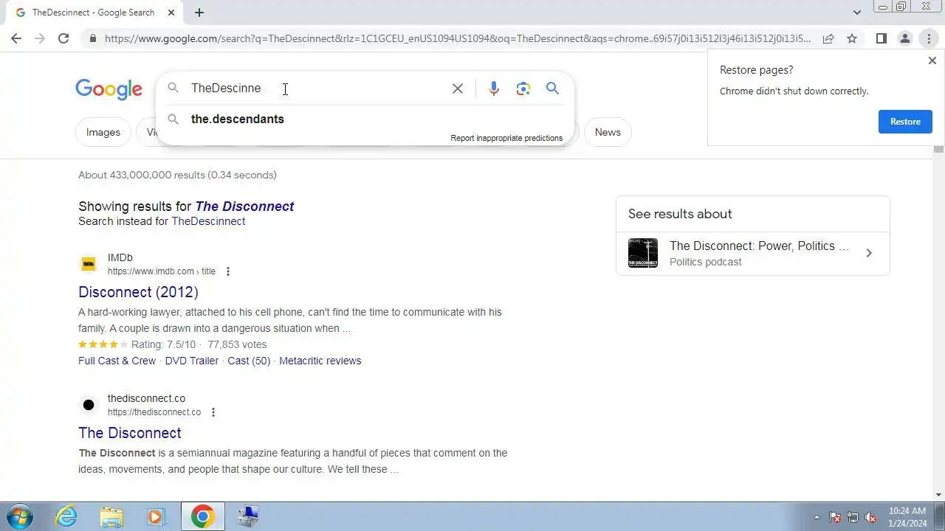
Task: Search instead for TheDescinnect
Action: pyautogui.click(x=208, y=221)
